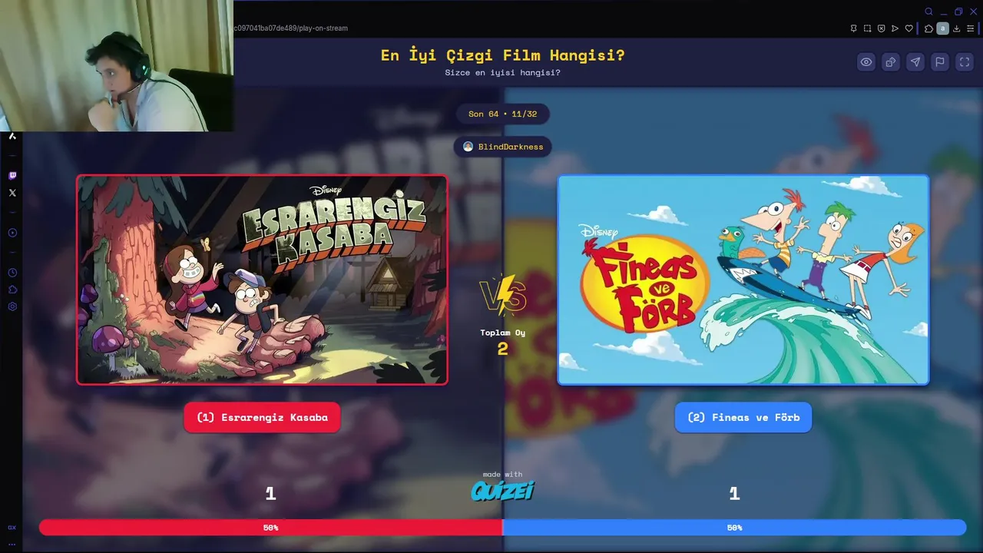This screenshot has height=553, width=983.
Task: Click the snapshot selection icon in toolbar
Action: click(x=867, y=28)
